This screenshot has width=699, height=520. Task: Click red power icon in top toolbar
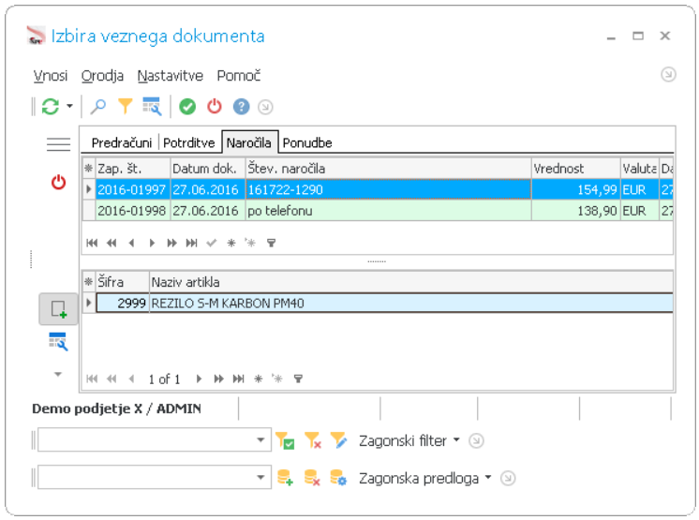[x=215, y=107]
